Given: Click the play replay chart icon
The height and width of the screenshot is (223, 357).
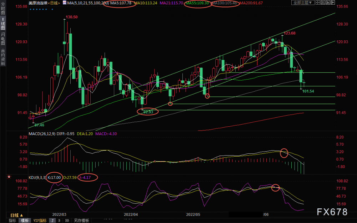Looking at the screenshot, I should coord(328,2).
